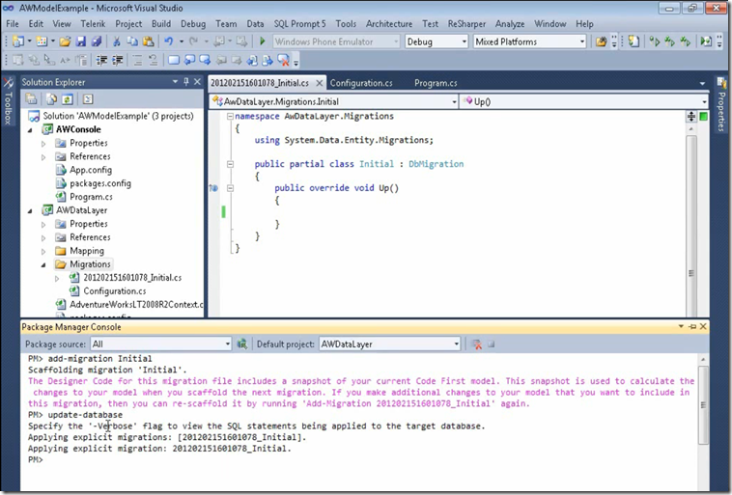This screenshot has height=495, width=732.
Task: Click the editor split window handle
Action: pyautogui.click(x=691, y=116)
